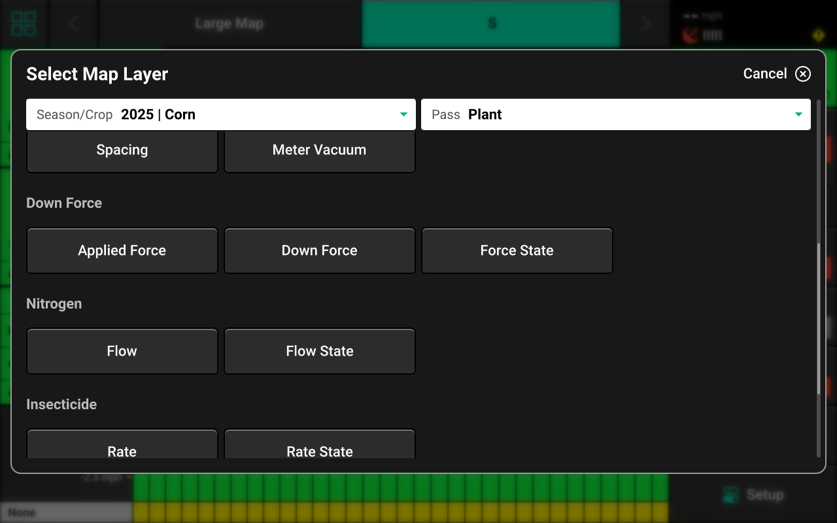Select Applied Force layer

[x=122, y=250]
